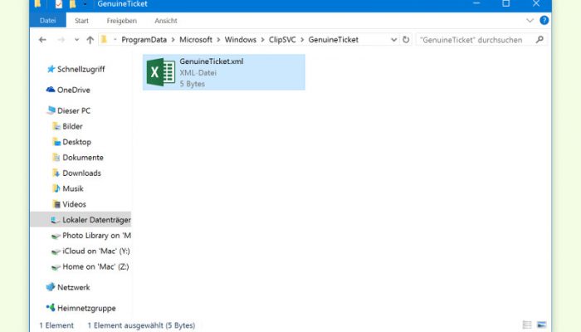The width and height of the screenshot is (581, 332).
Task: Click the Heimnetzgruppe icon
Action: click(x=51, y=307)
